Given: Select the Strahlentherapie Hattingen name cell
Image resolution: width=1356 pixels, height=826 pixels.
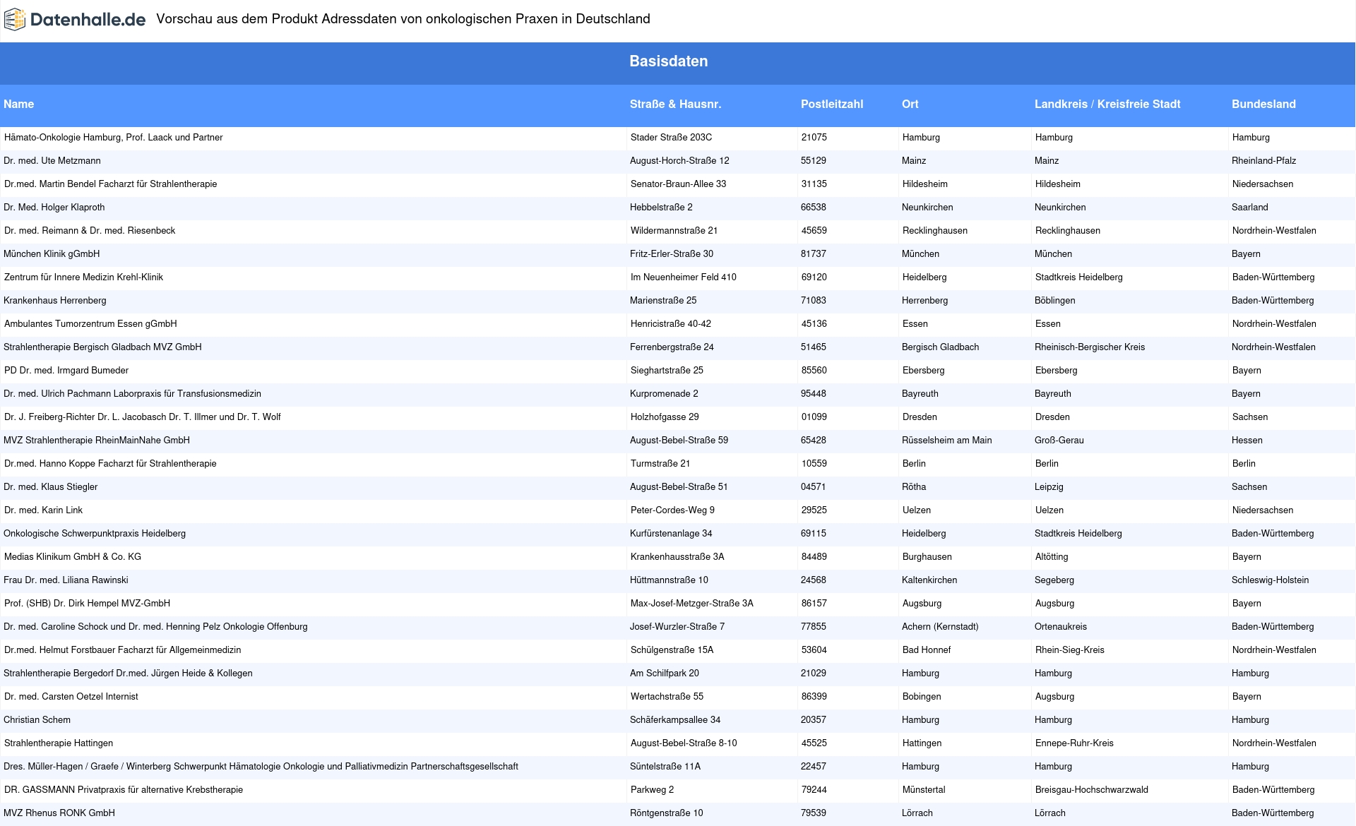Looking at the screenshot, I should 59,743.
